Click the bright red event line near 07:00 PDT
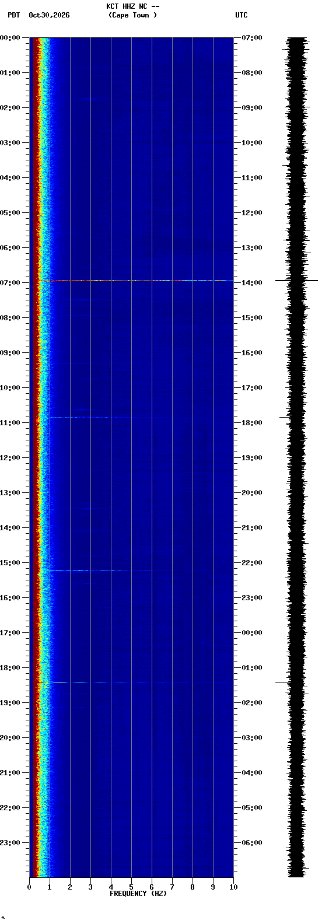 tap(135, 281)
